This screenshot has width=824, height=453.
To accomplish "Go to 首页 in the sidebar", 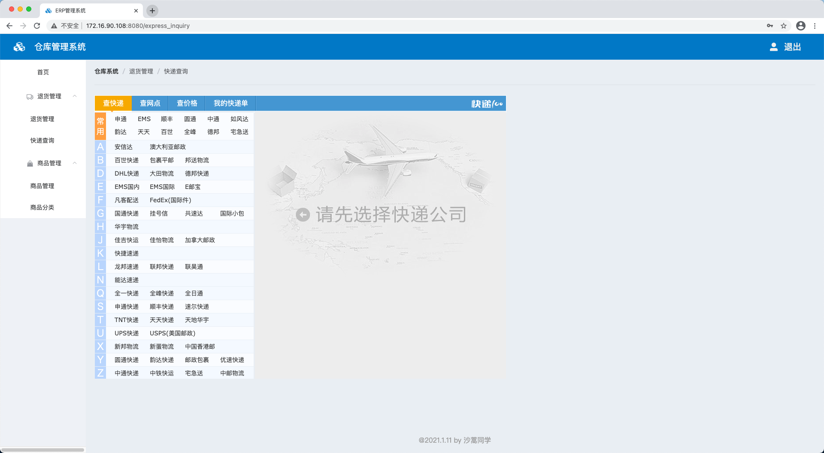I will point(43,72).
